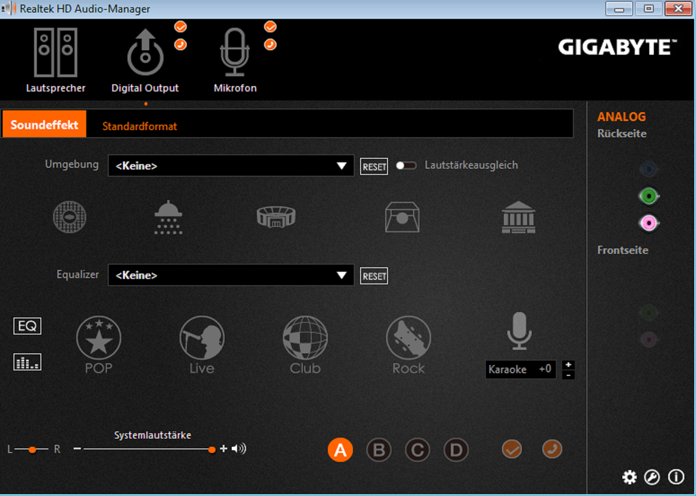Click the volume minus button
Screen dimensions: 696x496
click(x=77, y=448)
